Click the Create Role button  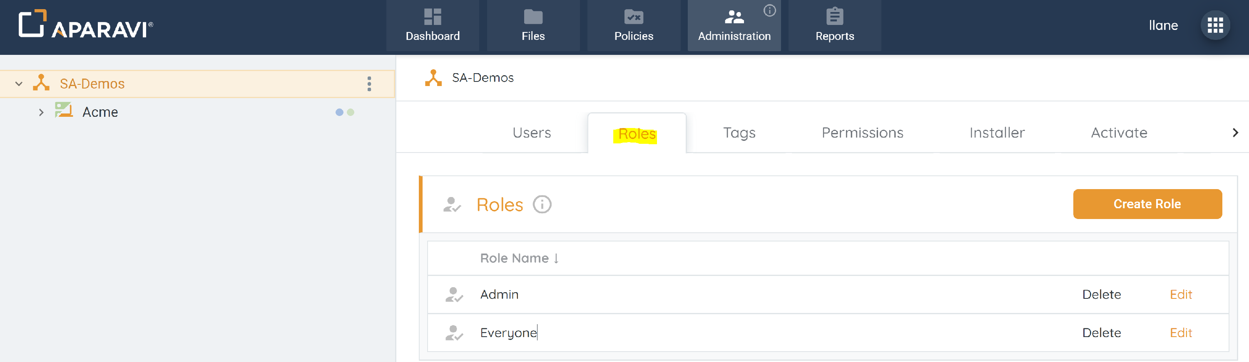coord(1147,204)
